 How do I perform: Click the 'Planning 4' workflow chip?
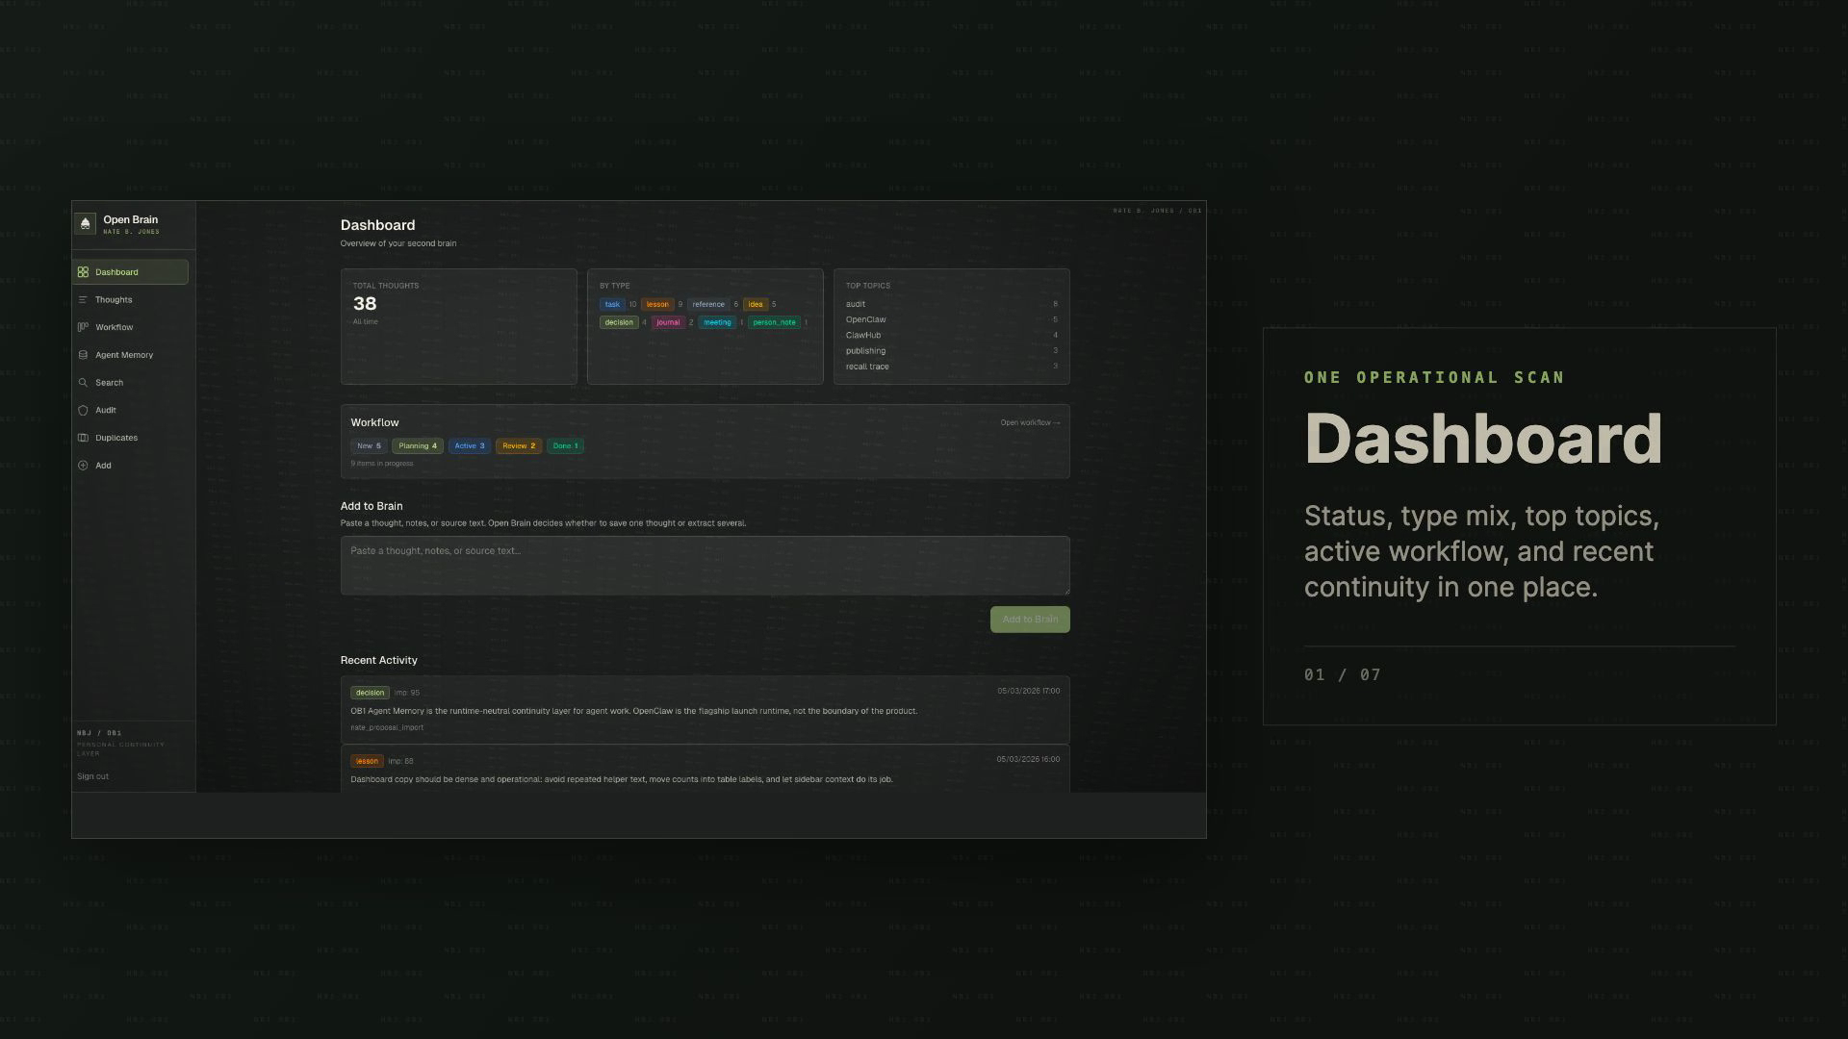tap(418, 446)
